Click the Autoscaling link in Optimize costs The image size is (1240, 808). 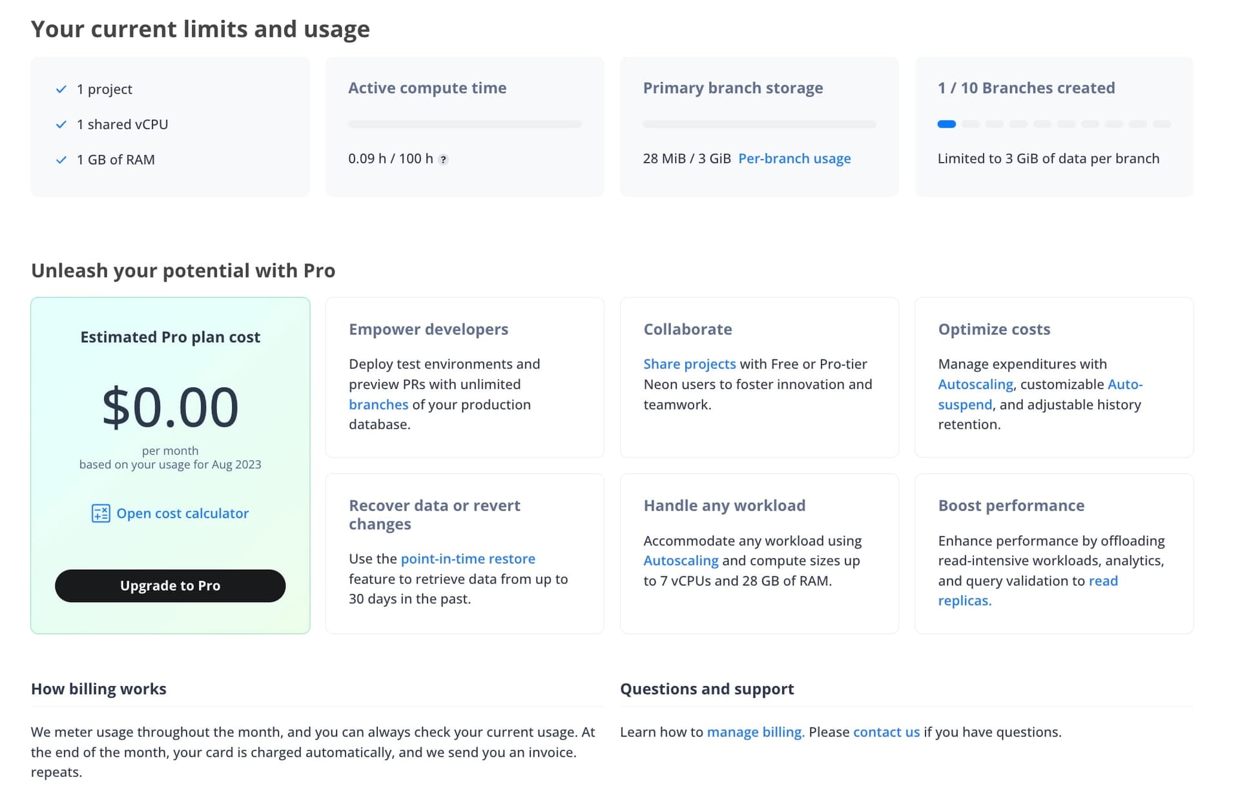(975, 384)
